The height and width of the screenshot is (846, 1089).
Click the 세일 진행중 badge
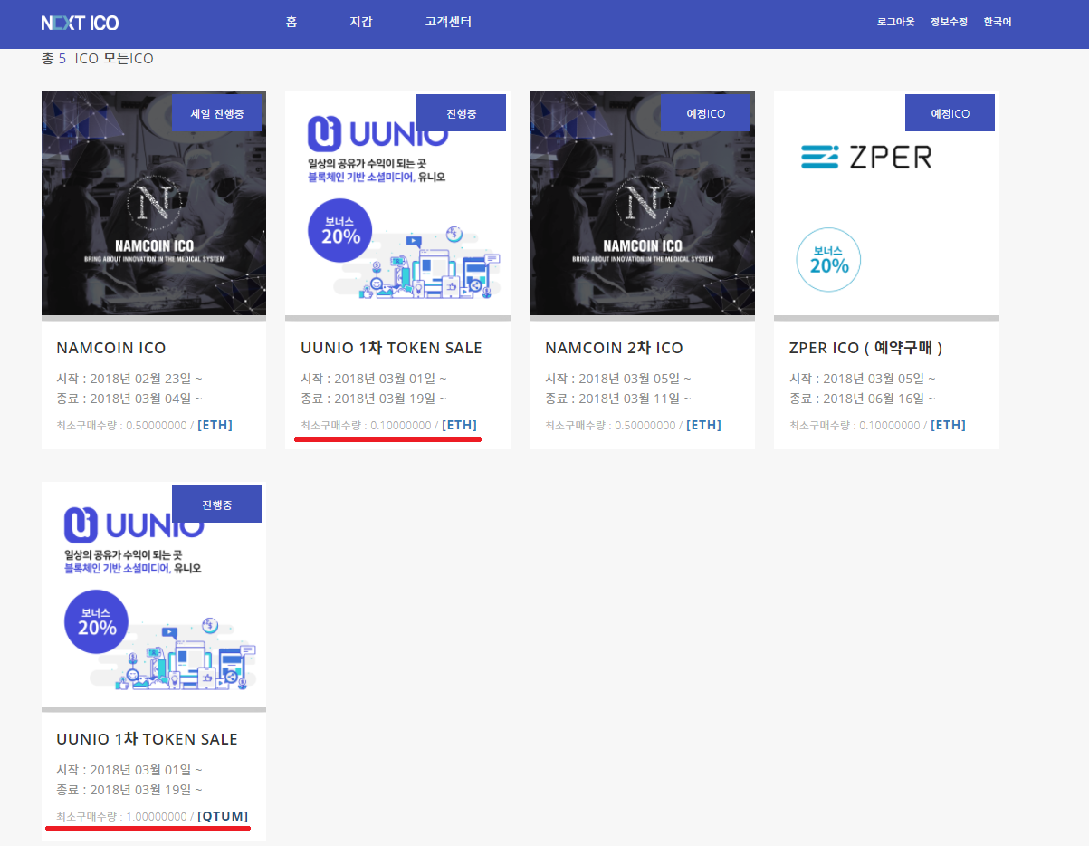216,113
